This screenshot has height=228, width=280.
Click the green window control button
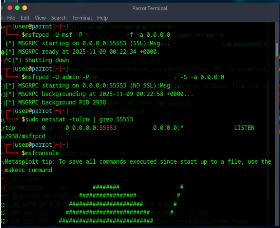(x=17, y=8)
